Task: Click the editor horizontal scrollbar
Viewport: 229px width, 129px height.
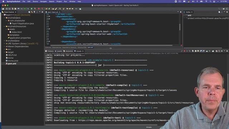Action: point(111,46)
